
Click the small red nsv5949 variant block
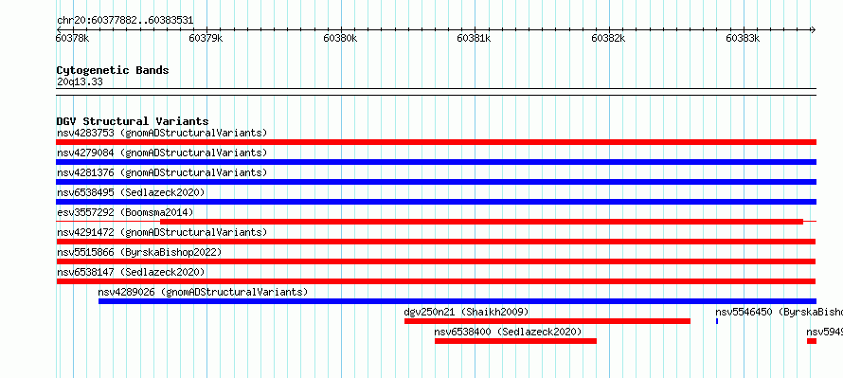(812, 341)
